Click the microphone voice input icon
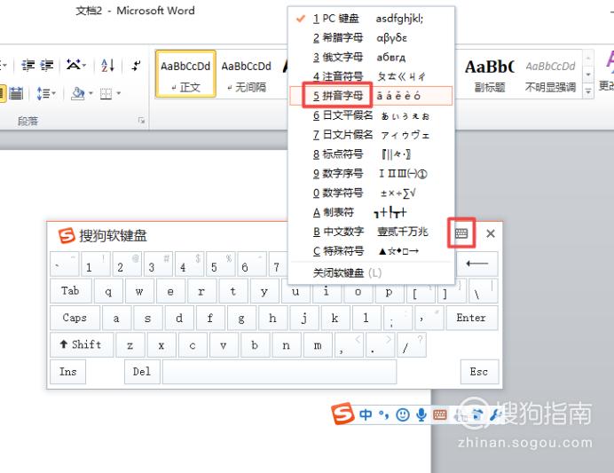 click(421, 414)
